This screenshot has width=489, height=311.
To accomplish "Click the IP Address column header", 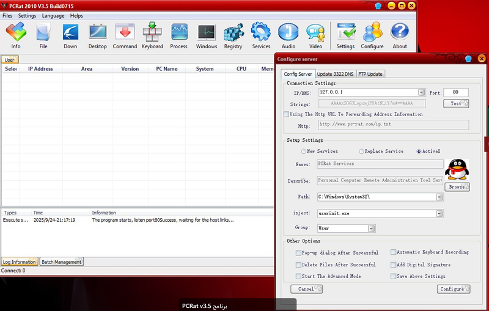I will point(40,69).
